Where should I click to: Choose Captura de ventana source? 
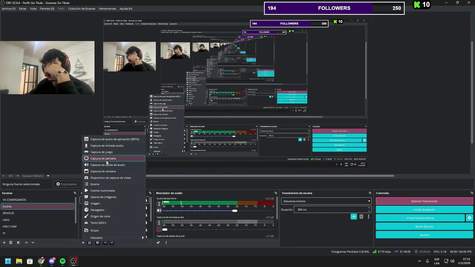[x=114, y=171]
